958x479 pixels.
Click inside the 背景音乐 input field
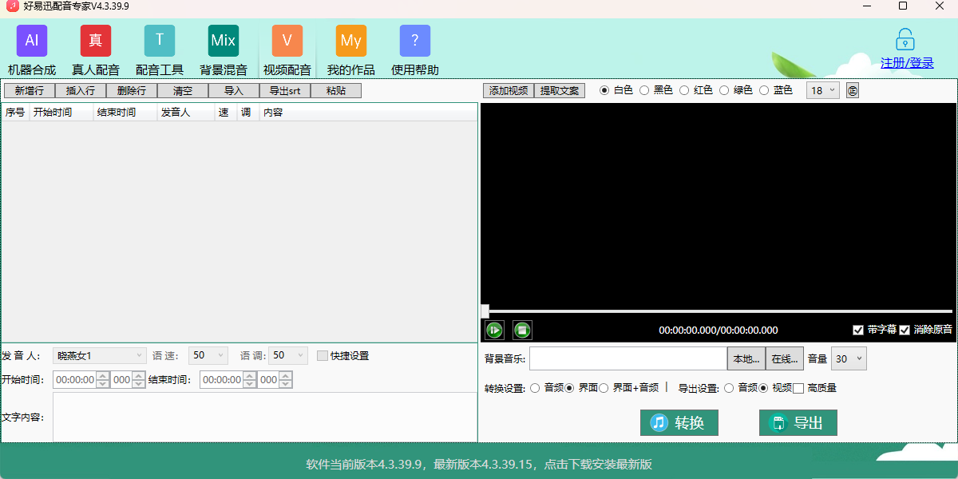[628, 358]
